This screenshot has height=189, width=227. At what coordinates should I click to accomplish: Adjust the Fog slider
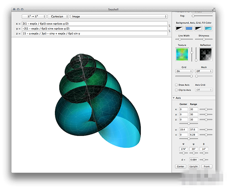194,16
